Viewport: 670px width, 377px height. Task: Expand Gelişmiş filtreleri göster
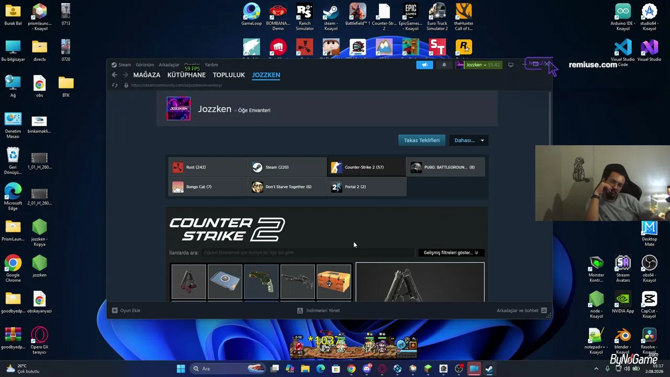coord(451,253)
